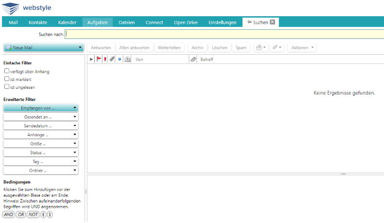Open the 'Status ...' filter dropdown
Viewport: 384px width, 223px height.
40,153
